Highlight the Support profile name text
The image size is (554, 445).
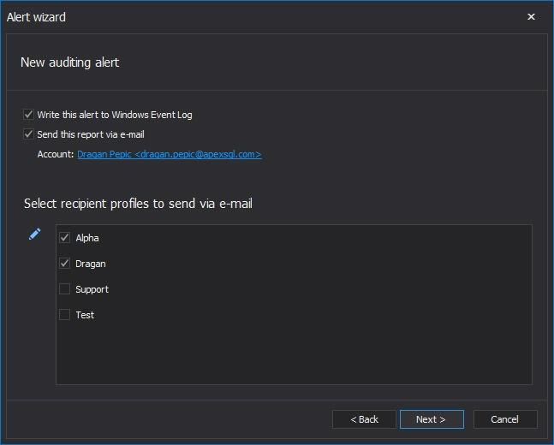pyautogui.click(x=92, y=289)
